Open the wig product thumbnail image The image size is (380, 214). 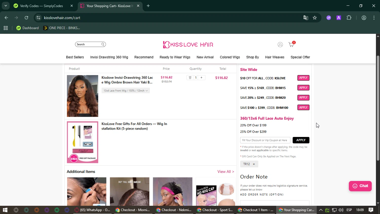pos(83,96)
